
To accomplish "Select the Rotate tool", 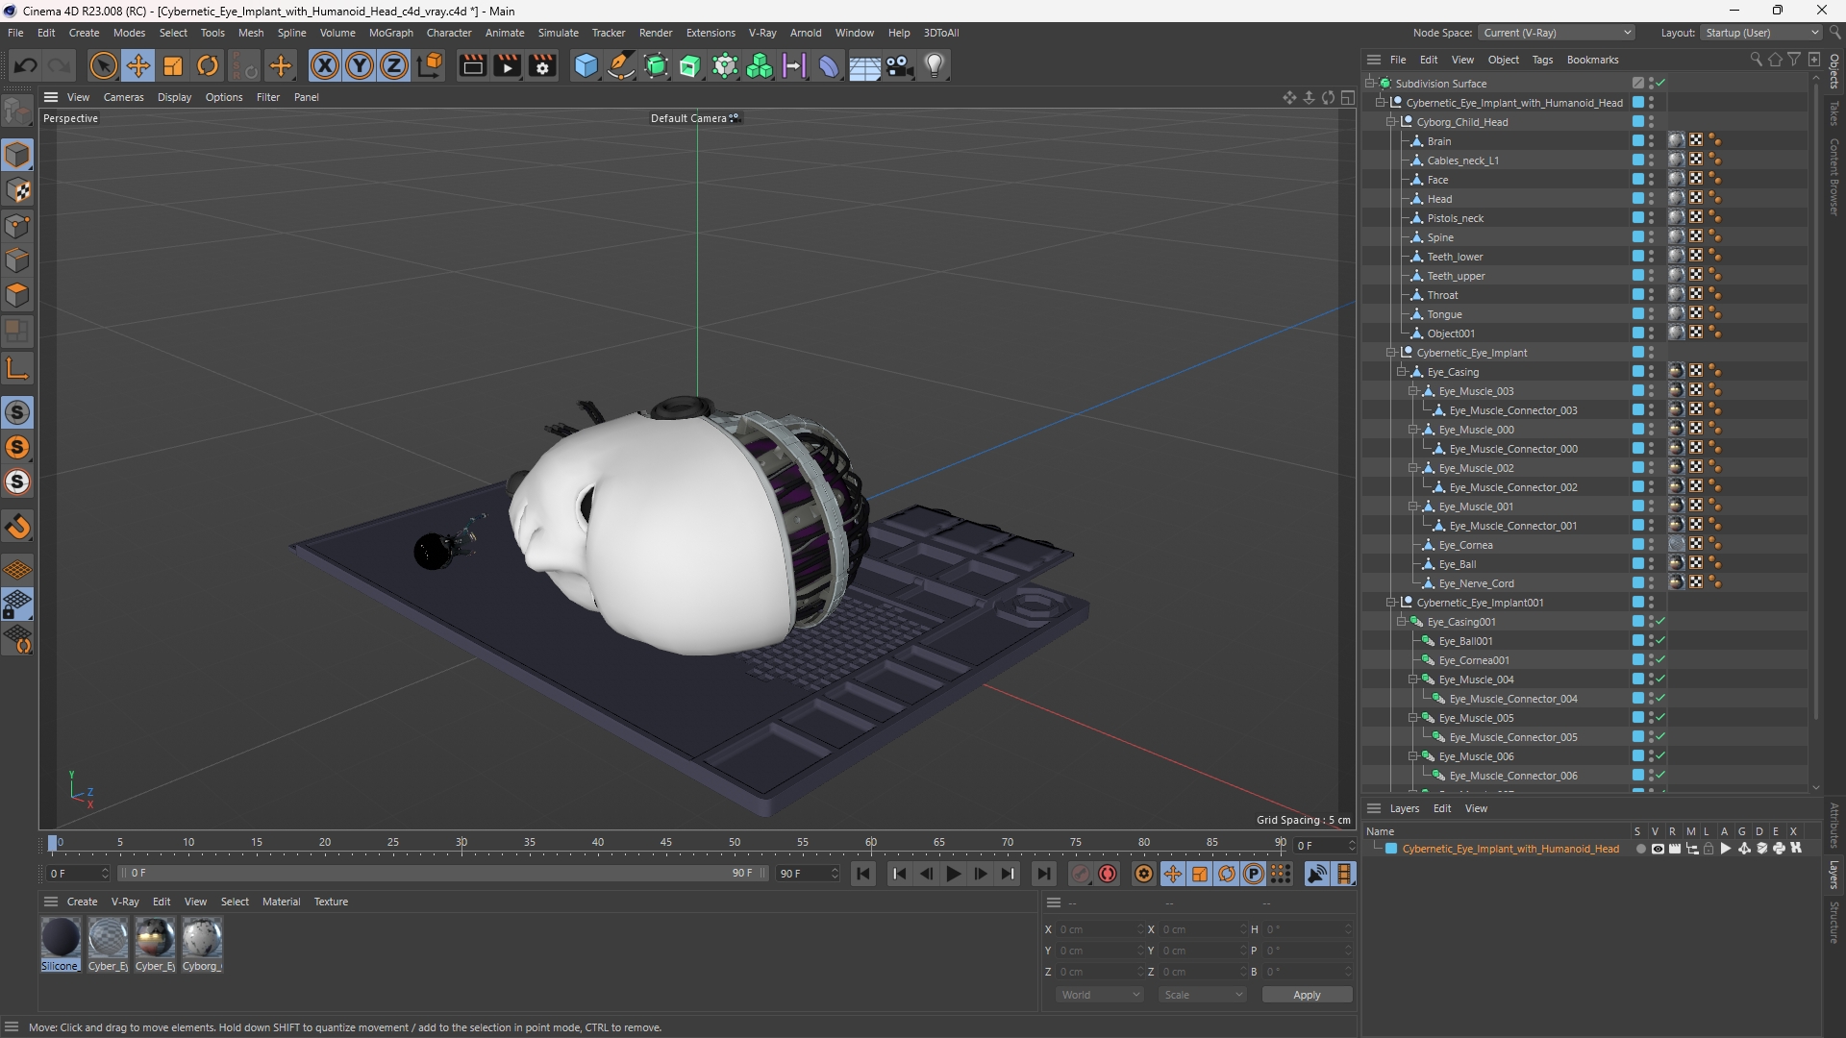I will pyautogui.click(x=208, y=65).
